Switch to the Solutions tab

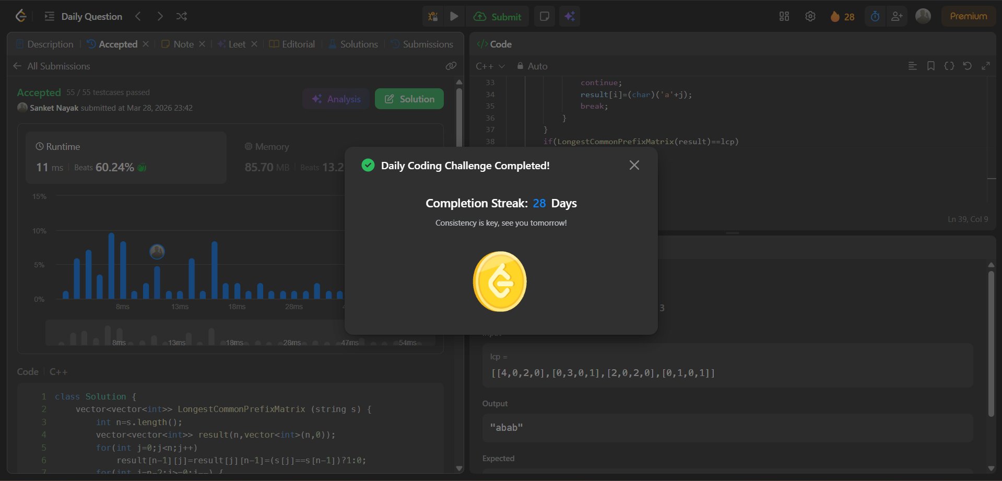(353, 44)
